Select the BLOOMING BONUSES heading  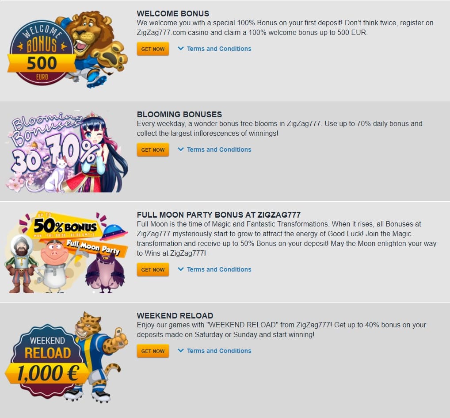click(x=179, y=114)
